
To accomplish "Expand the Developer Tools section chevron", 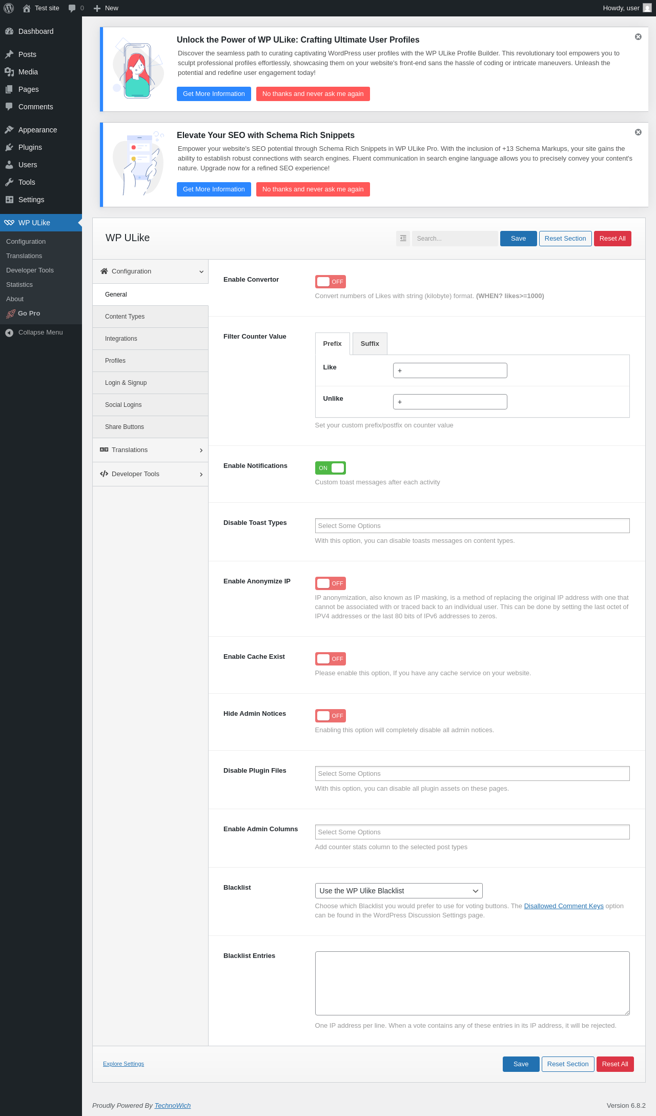I will pos(201,475).
